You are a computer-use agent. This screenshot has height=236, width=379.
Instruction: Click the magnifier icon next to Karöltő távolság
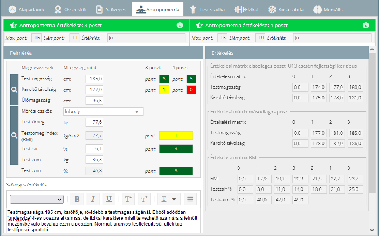pos(14,90)
